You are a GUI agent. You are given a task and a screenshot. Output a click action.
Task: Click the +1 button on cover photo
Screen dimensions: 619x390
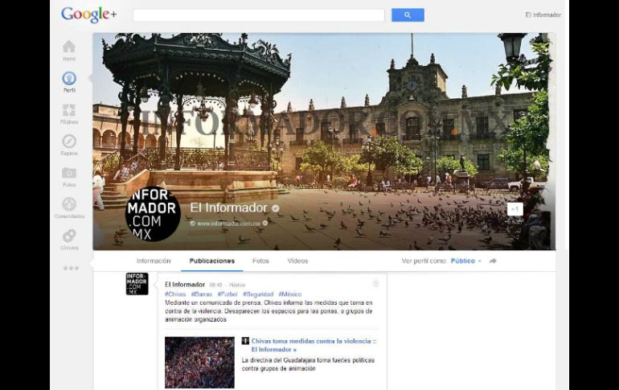click(x=515, y=209)
